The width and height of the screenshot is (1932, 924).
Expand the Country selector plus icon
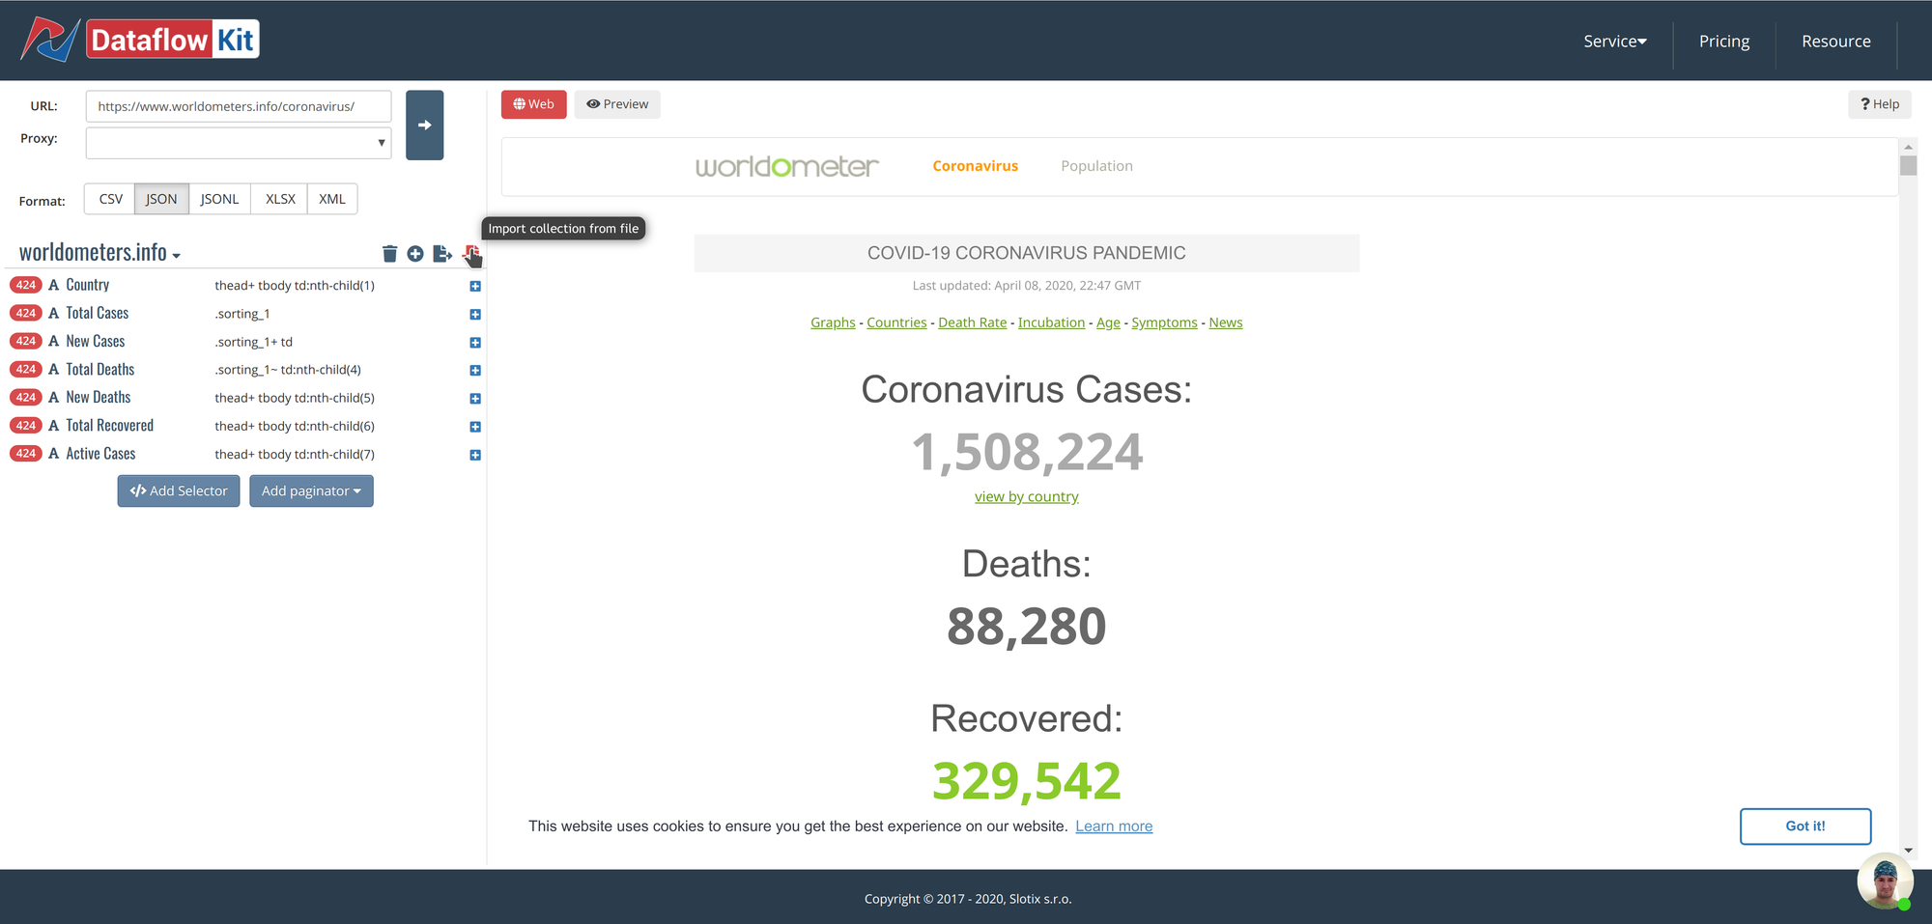475,286
